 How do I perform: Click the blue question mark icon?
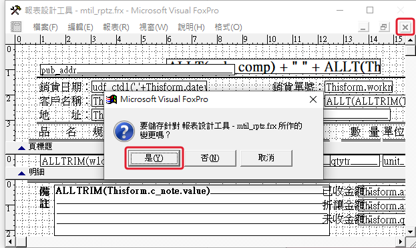124,131
